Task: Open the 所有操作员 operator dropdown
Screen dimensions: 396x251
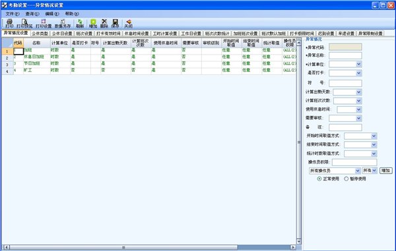Action: tap(357, 171)
